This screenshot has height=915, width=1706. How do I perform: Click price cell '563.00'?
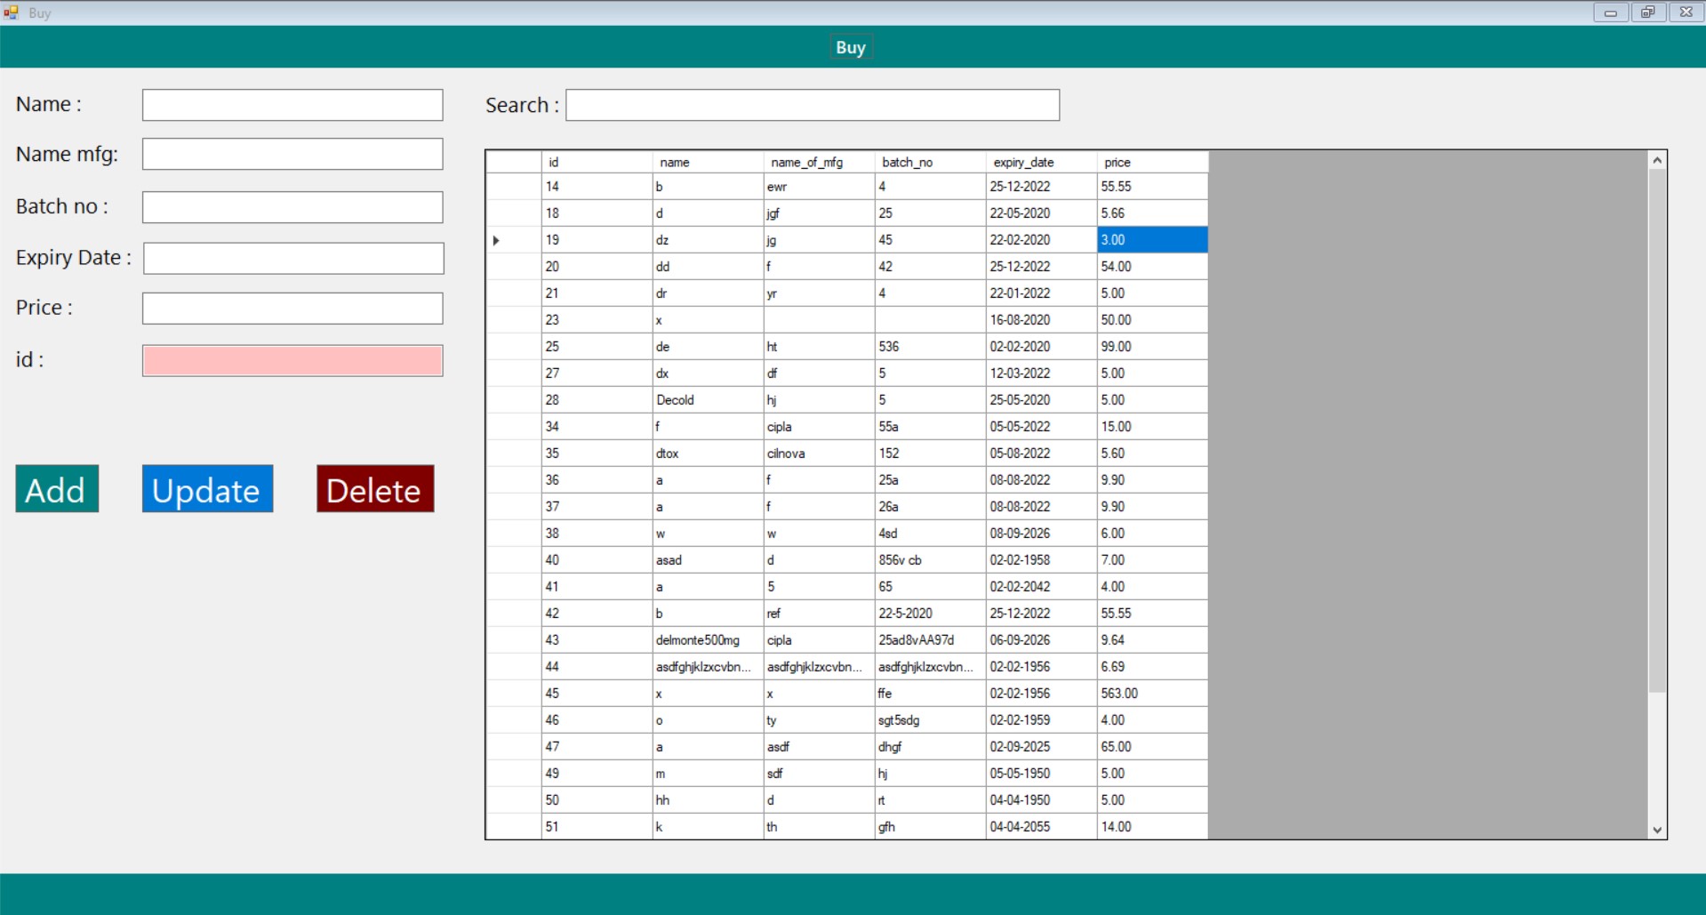pos(1152,694)
